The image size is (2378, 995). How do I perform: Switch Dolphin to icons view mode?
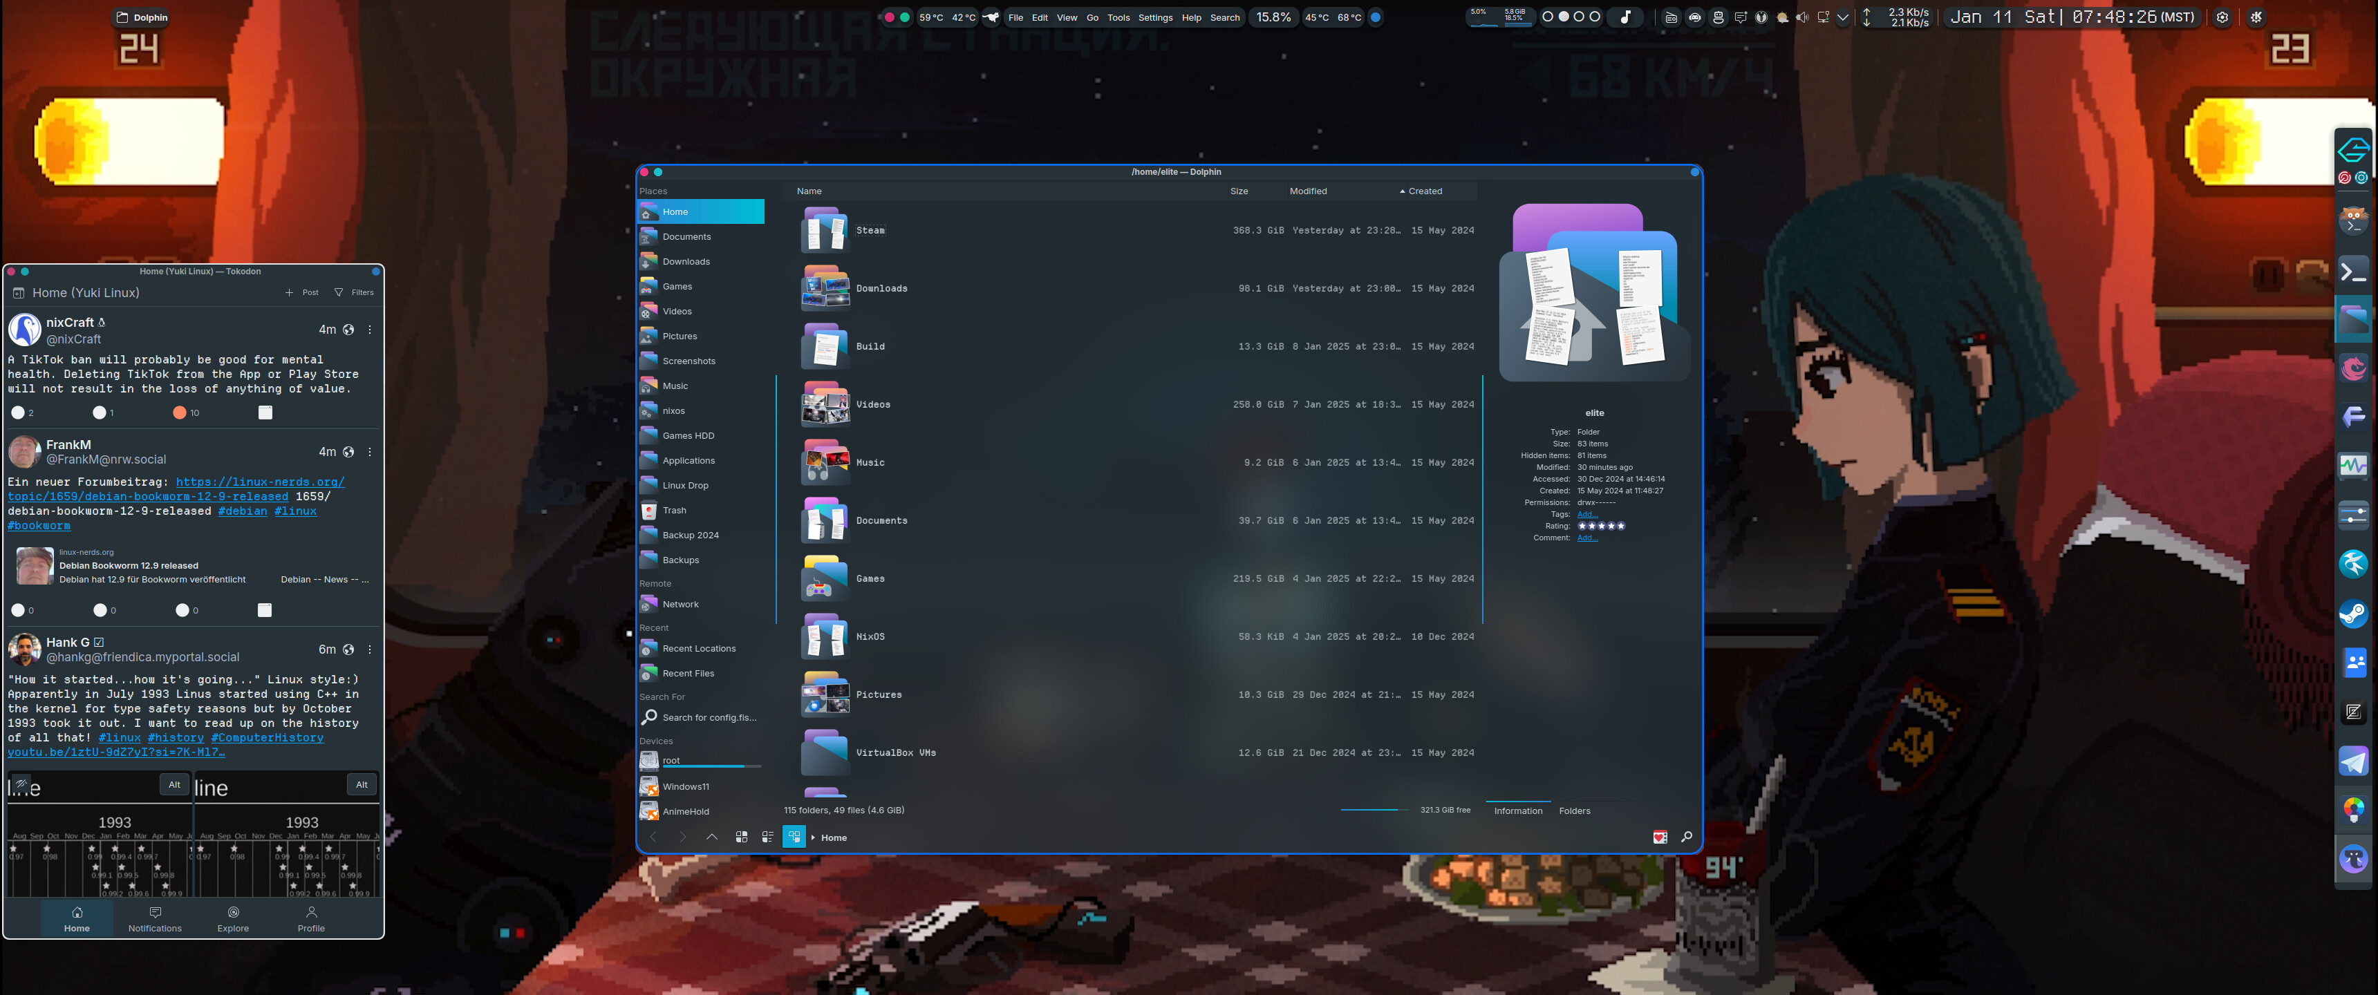[741, 837]
